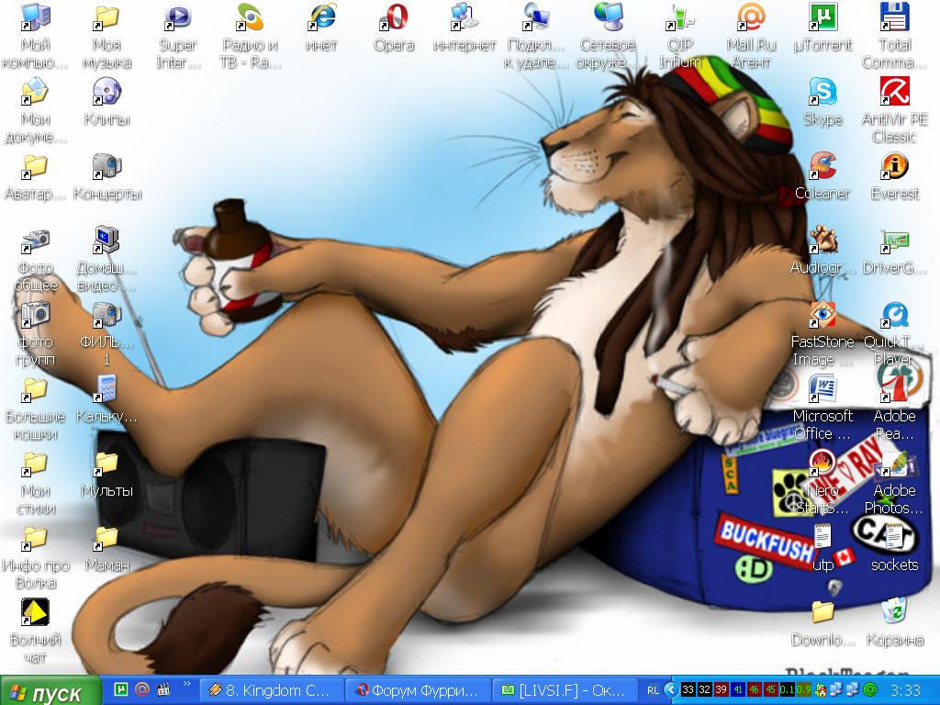Select the Калькулятор desktop shortcut
Viewport: 940px width, 705px height.
pos(106,390)
